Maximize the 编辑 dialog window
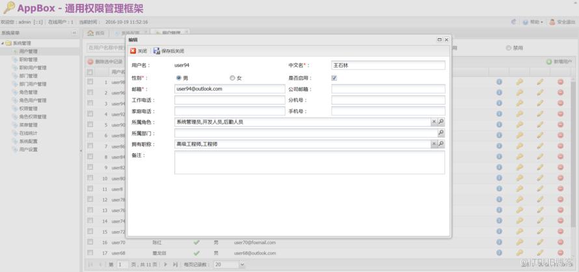 coord(439,40)
